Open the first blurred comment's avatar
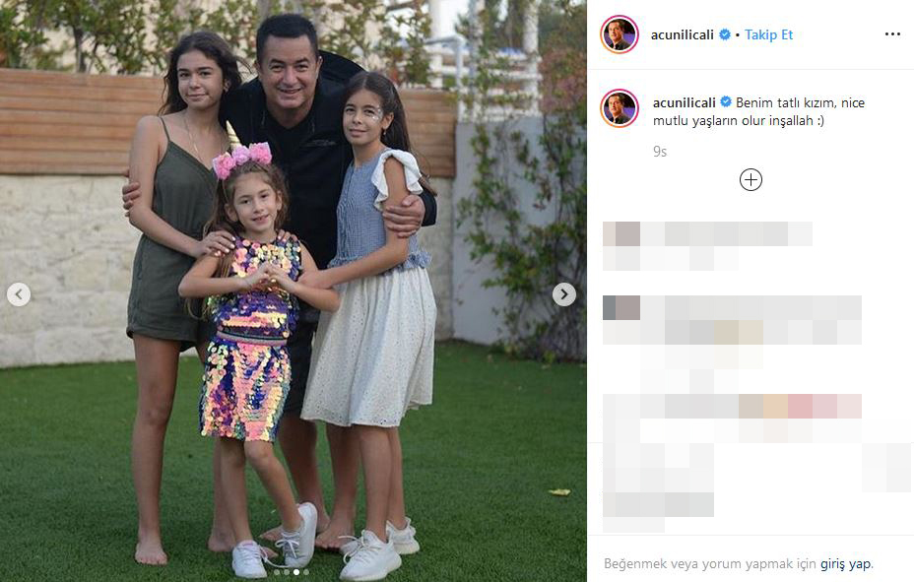 click(621, 233)
